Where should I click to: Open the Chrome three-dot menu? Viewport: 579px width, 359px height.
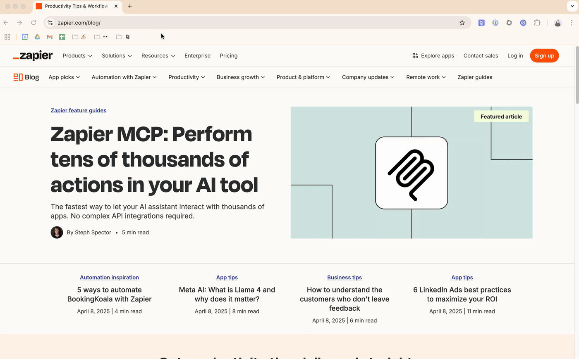[x=572, y=23]
